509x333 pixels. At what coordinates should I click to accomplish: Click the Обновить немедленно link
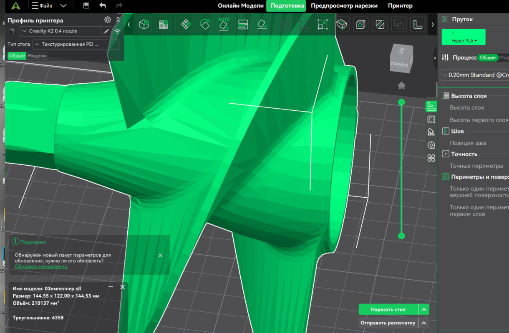(41, 266)
